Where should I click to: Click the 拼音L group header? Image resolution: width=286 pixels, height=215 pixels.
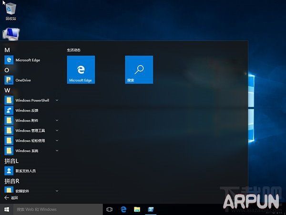click(x=11, y=161)
